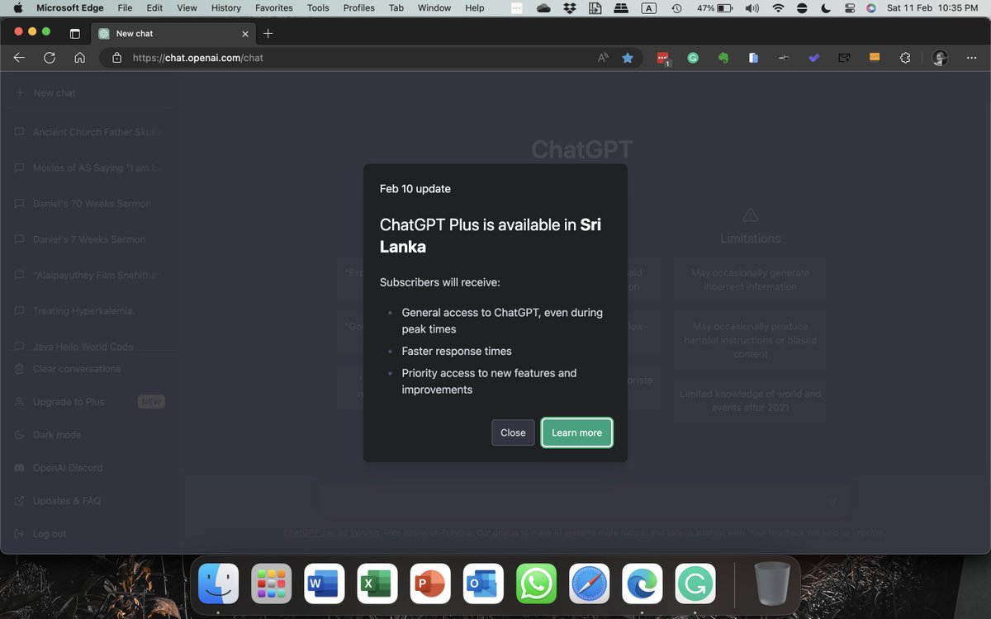Open Outlook from the Dock
Image resolution: width=991 pixels, height=619 pixels.
(x=483, y=584)
